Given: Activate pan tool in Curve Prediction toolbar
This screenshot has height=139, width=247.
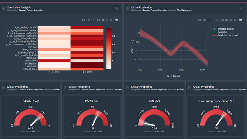Looking at the screenshot, I should [209, 20].
